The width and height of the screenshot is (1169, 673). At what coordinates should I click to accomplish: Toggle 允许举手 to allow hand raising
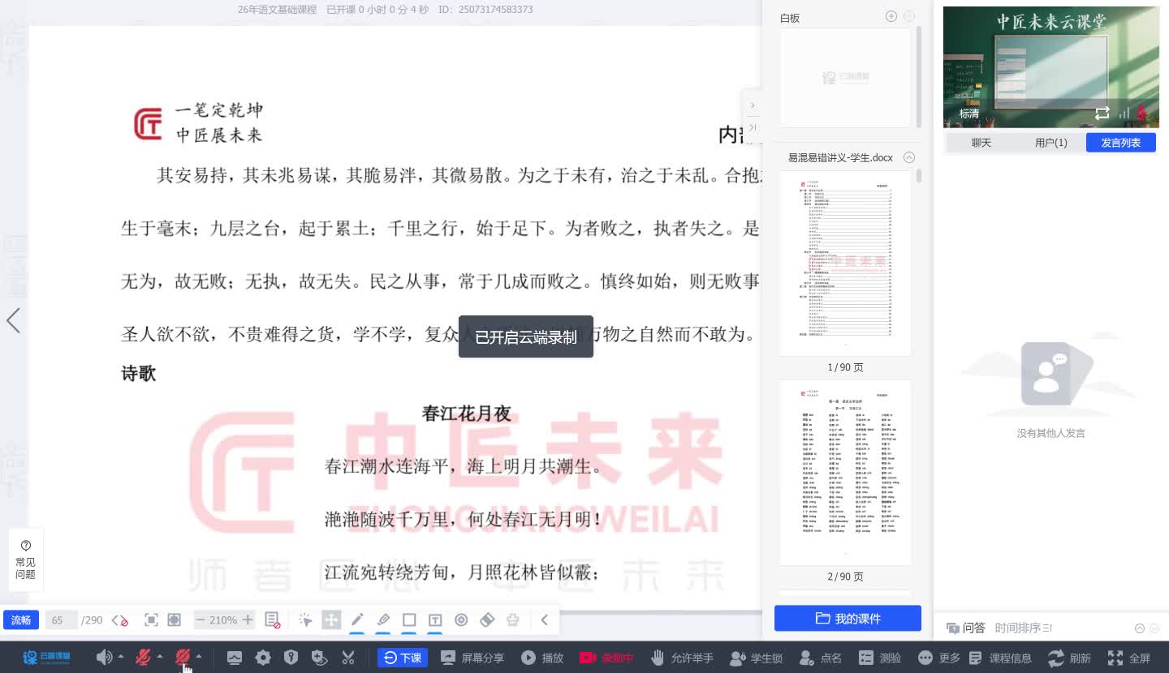pos(682,658)
